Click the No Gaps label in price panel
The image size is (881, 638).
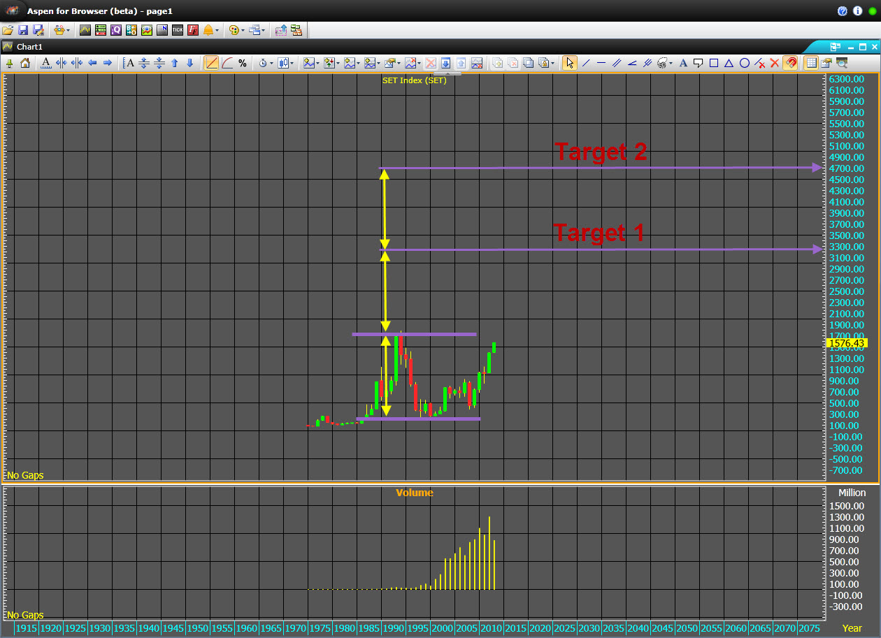tap(25, 475)
